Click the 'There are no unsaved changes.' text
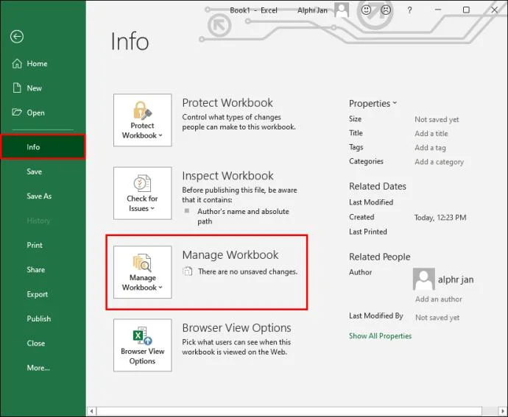The width and height of the screenshot is (508, 417). [248, 271]
